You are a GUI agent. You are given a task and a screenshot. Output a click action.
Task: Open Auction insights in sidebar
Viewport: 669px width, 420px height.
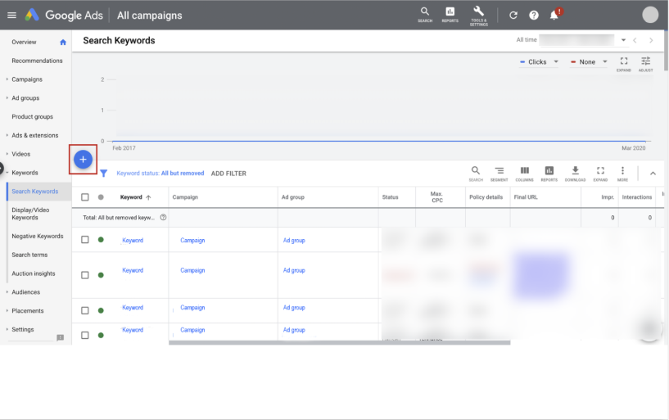click(34, 273)
